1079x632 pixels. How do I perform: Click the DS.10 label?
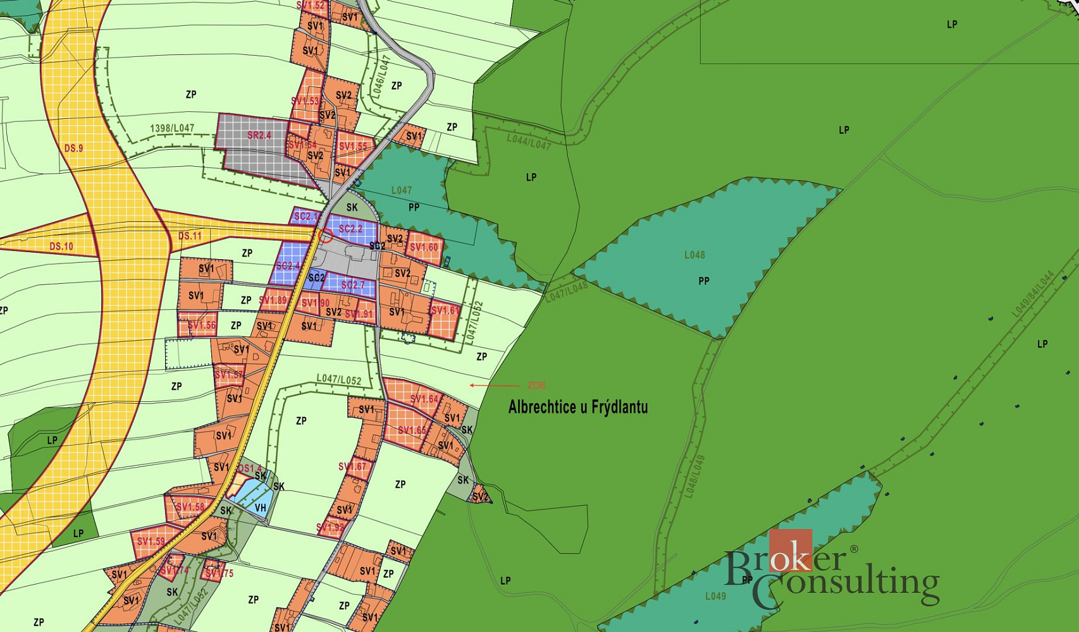[61, 246]
